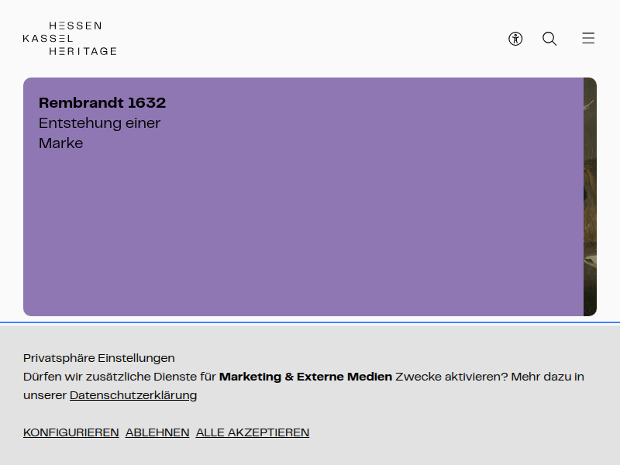The image size is (620, 465).
Task: Select the KASSEL word in the logo
Action: pos(48,38)
